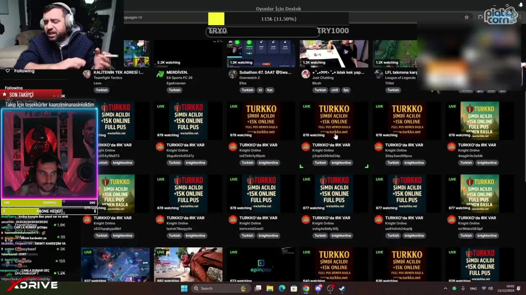Open network settings from the tray Wi-Fi icon
This screenshot has width=526, height=295.
(484, 288)
